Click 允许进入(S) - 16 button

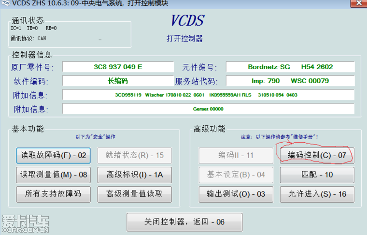coord(317,194)
